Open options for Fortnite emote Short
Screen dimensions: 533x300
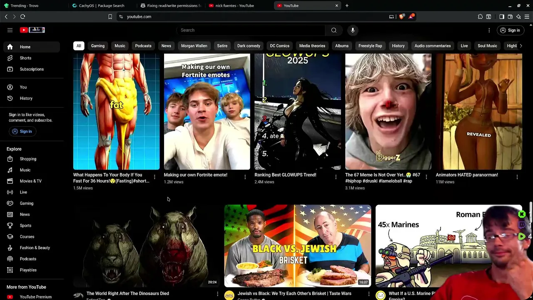[x=245, y=177]
